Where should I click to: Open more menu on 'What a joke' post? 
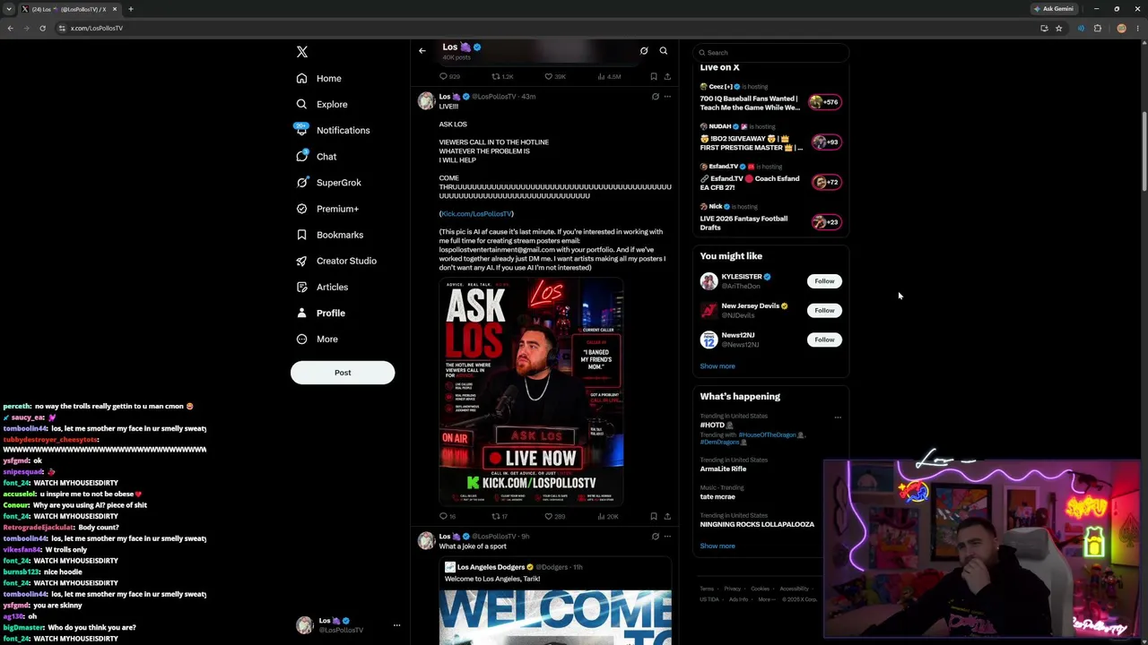tap(667, 537)
